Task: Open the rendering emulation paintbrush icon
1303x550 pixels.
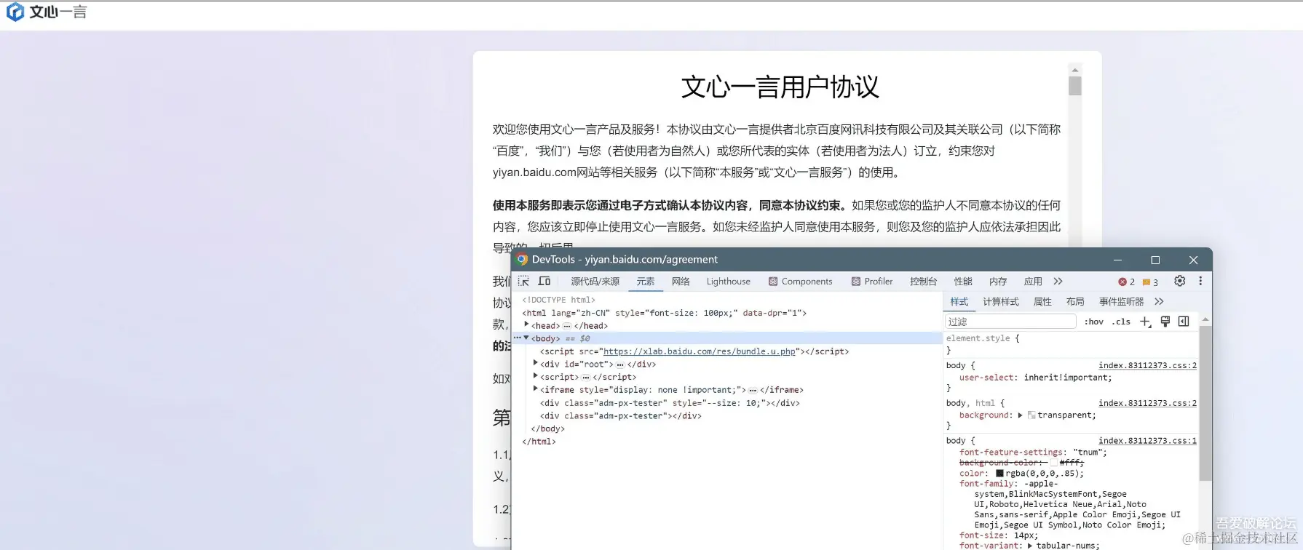Action: (x=1165, y=322)
